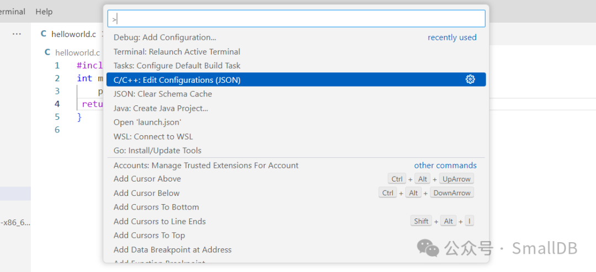Open the Help menu
This screenshot has height=272, width=596.
[44, 12]
